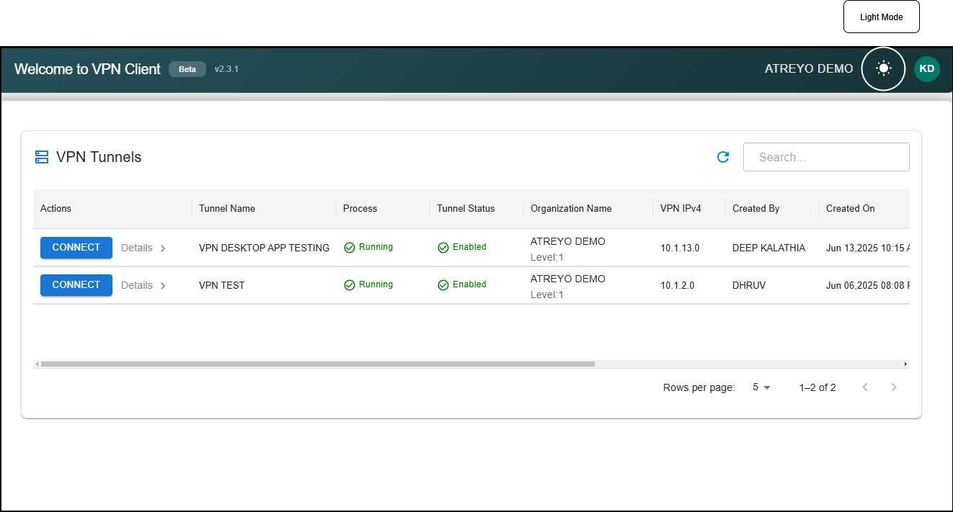Click the Light Mode button at top

pyautogui.click(x=881, y=17)
